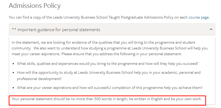The height and width of the screenshot is (108, 221).
Task: Click the bullet dot before 'What skills'
Action: (x=13, y=64)
